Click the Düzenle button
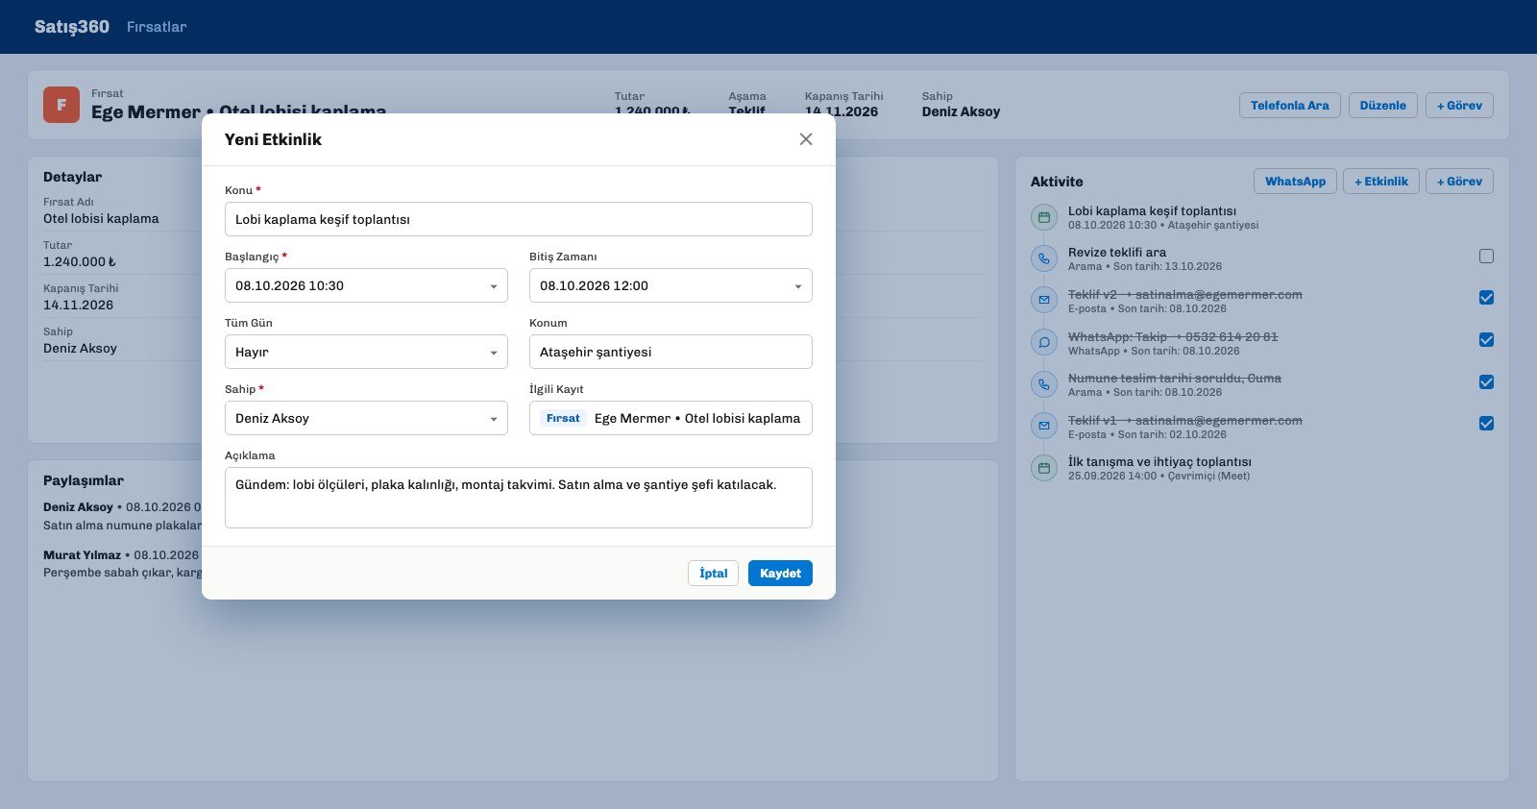The image size is (1537, 809). [x=1382, y=106]
